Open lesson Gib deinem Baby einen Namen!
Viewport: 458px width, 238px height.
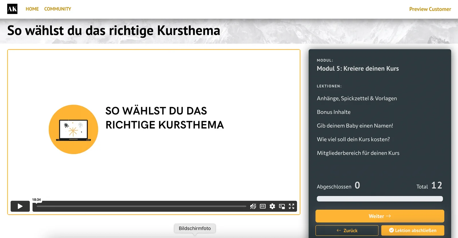coord(355,126)
